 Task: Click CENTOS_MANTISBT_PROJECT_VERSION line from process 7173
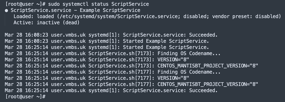(131, 66)
